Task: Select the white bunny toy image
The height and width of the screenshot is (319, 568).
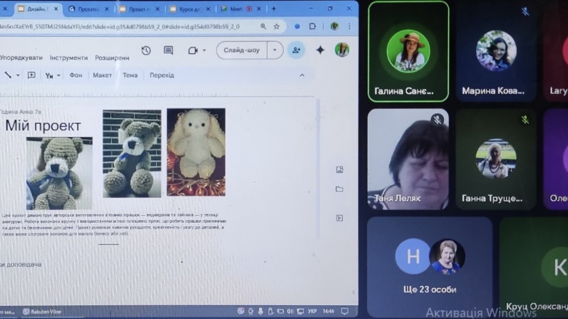Action: (196, 152)
